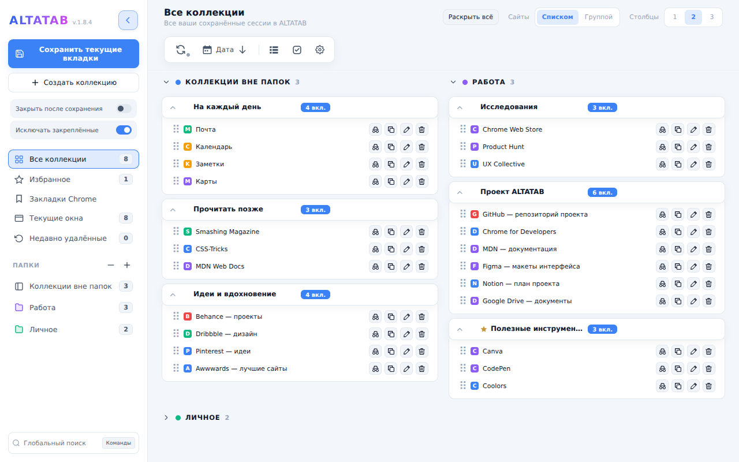Copy the Календарь link
This screenshot has width=739, height=462.
[x=391, y=147]
